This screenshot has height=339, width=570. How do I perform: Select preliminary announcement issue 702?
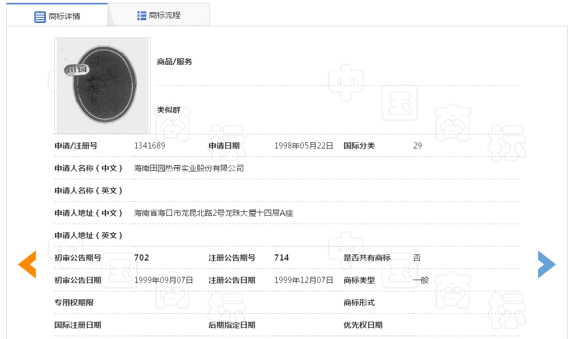[141, 258]
